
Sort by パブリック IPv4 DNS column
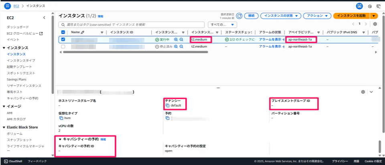coord(363,32)
